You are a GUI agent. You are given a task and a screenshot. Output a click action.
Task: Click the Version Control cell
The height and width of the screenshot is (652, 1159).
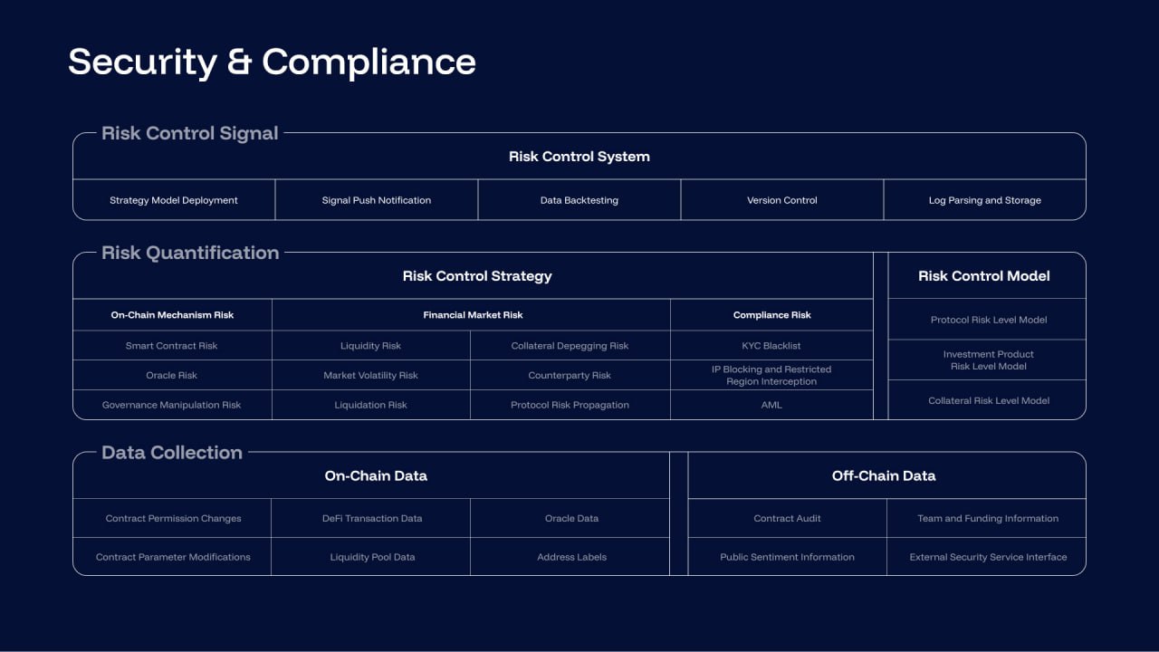point(782,200)
